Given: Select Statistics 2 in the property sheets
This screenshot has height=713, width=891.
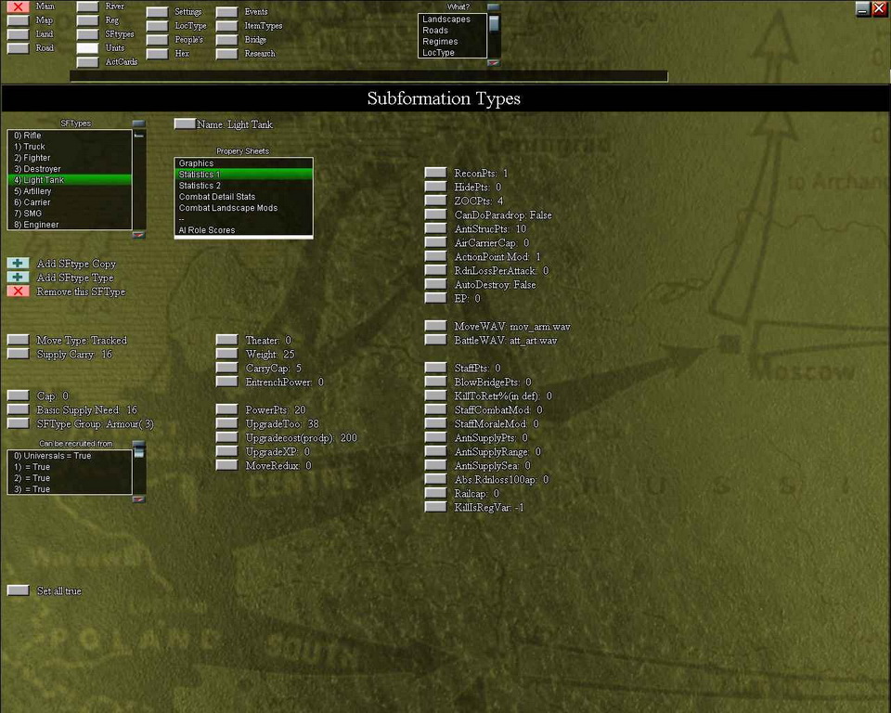Looking at the screenshot, I should (200, 186).
